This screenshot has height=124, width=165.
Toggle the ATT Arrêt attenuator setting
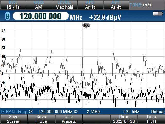(116, 5)
